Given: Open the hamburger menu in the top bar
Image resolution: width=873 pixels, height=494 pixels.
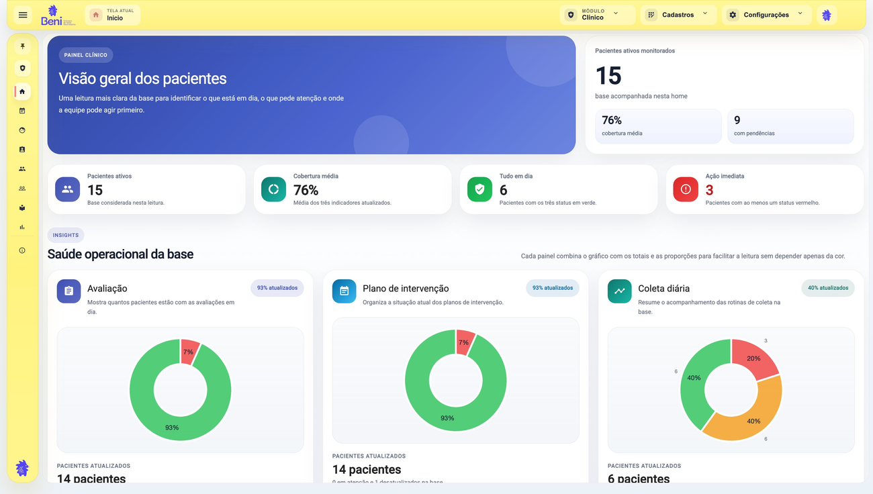Looking at the screenshot, I should (x=23, y=15).
